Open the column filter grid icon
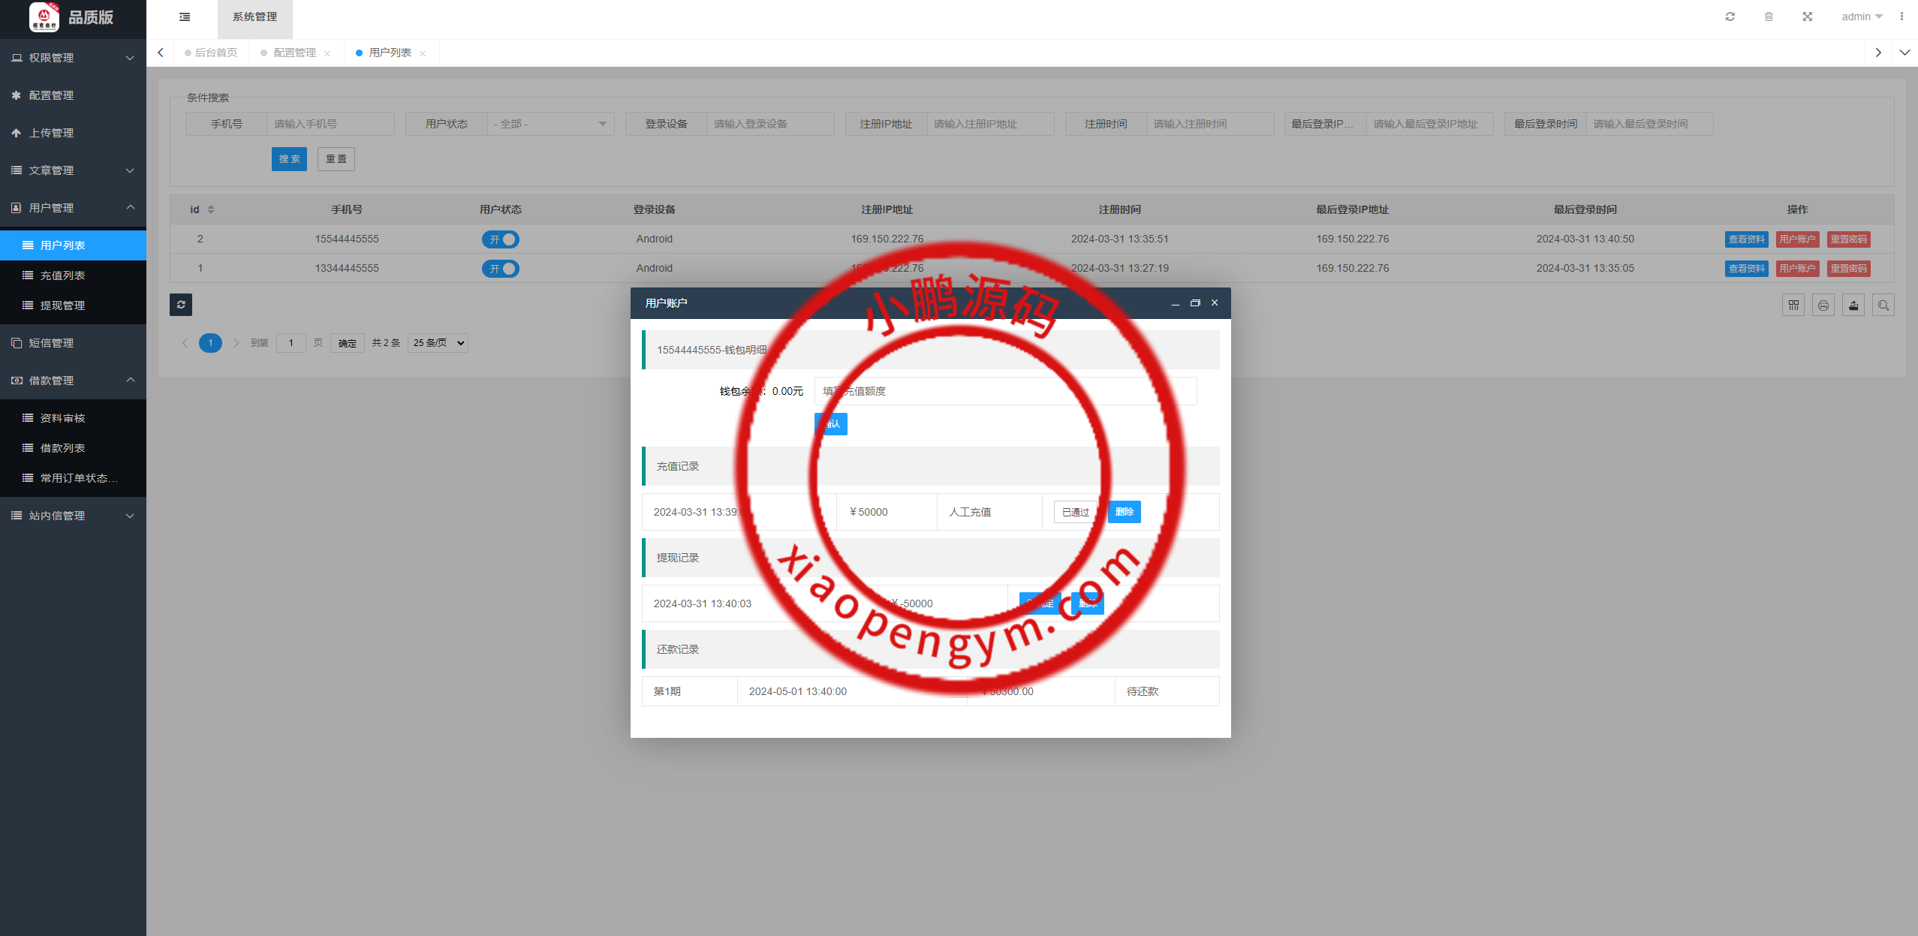 click(1793, 305)
